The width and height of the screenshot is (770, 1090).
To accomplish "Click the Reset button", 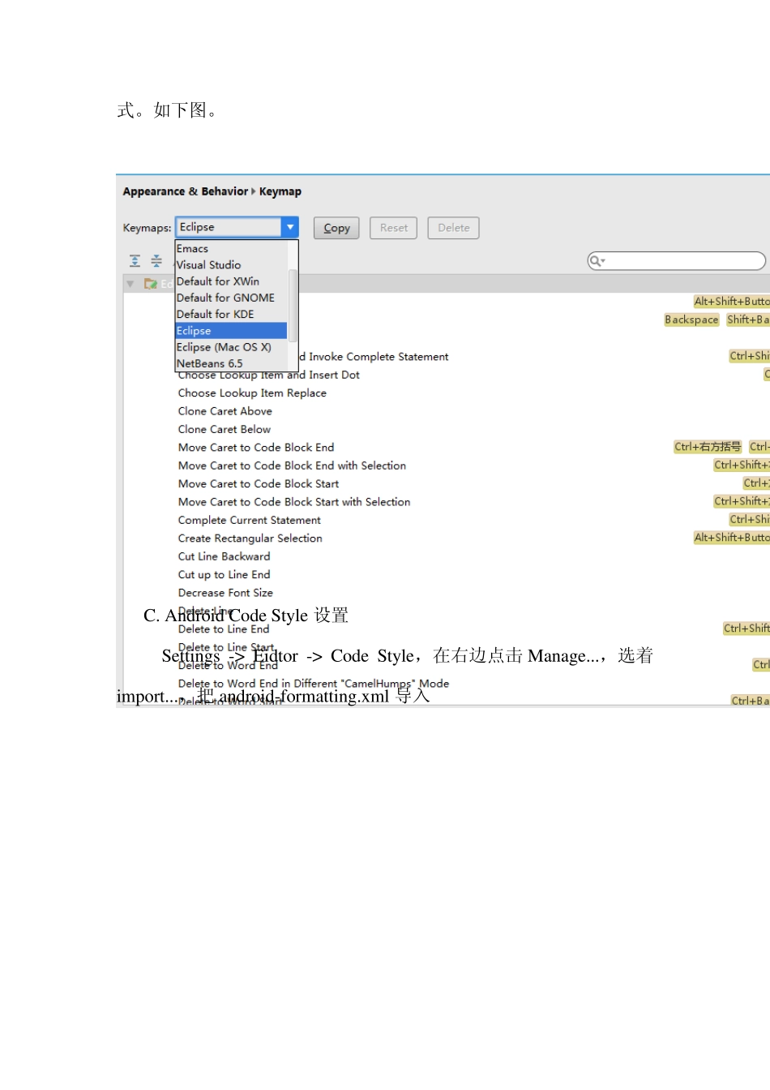I will tap(394, 228).
